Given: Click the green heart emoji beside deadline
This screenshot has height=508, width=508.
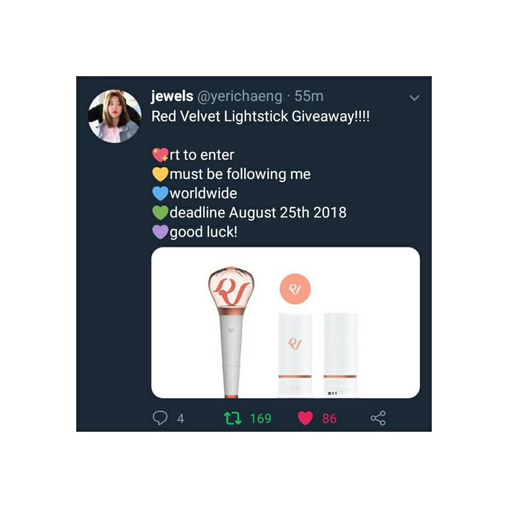Looking at the screenshot, I should [x=160, y=212].
